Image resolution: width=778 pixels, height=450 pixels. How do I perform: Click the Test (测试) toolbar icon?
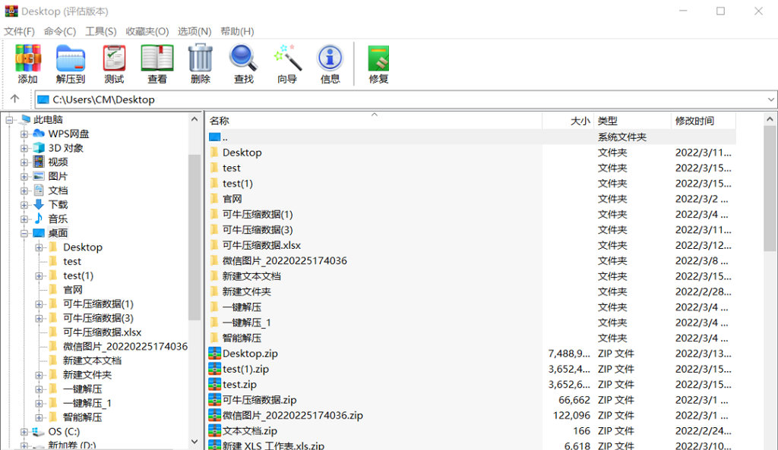tap(114, 58)
